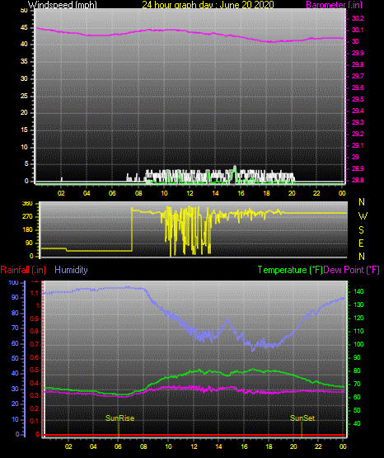Click the 28.8 barometer axis value

tap(358, 180)
